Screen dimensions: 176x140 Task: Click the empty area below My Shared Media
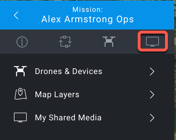pyautogui.click(x=87, y=135)
